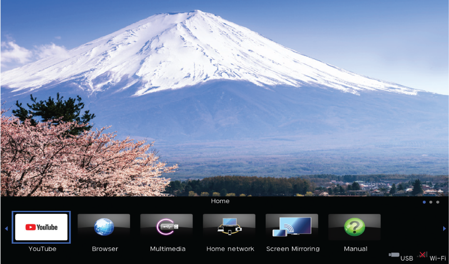
Task: Open the Manual question mark icon
Action: [x=355, y=227]
